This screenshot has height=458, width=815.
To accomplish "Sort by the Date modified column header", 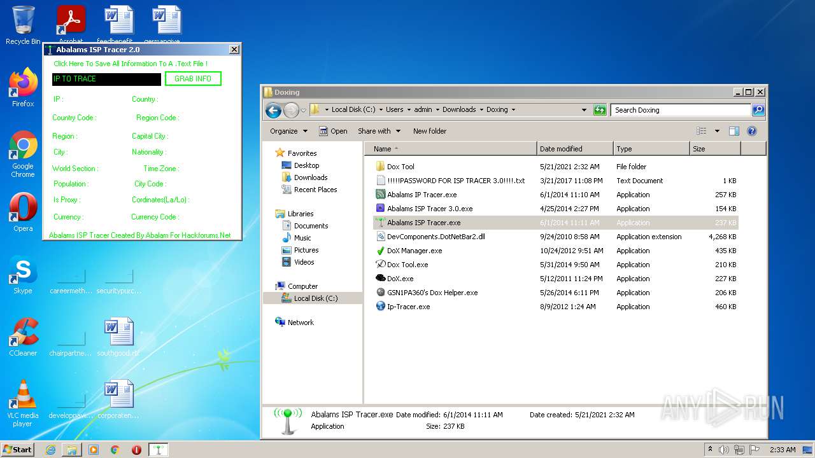I will [576, 149].
